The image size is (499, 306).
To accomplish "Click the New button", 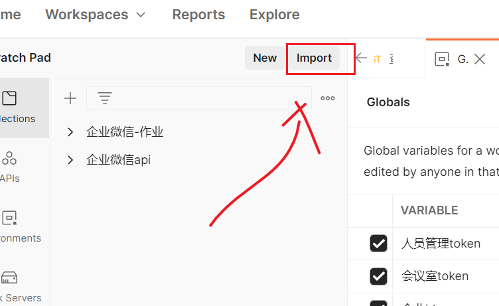I will coord(265,58).
